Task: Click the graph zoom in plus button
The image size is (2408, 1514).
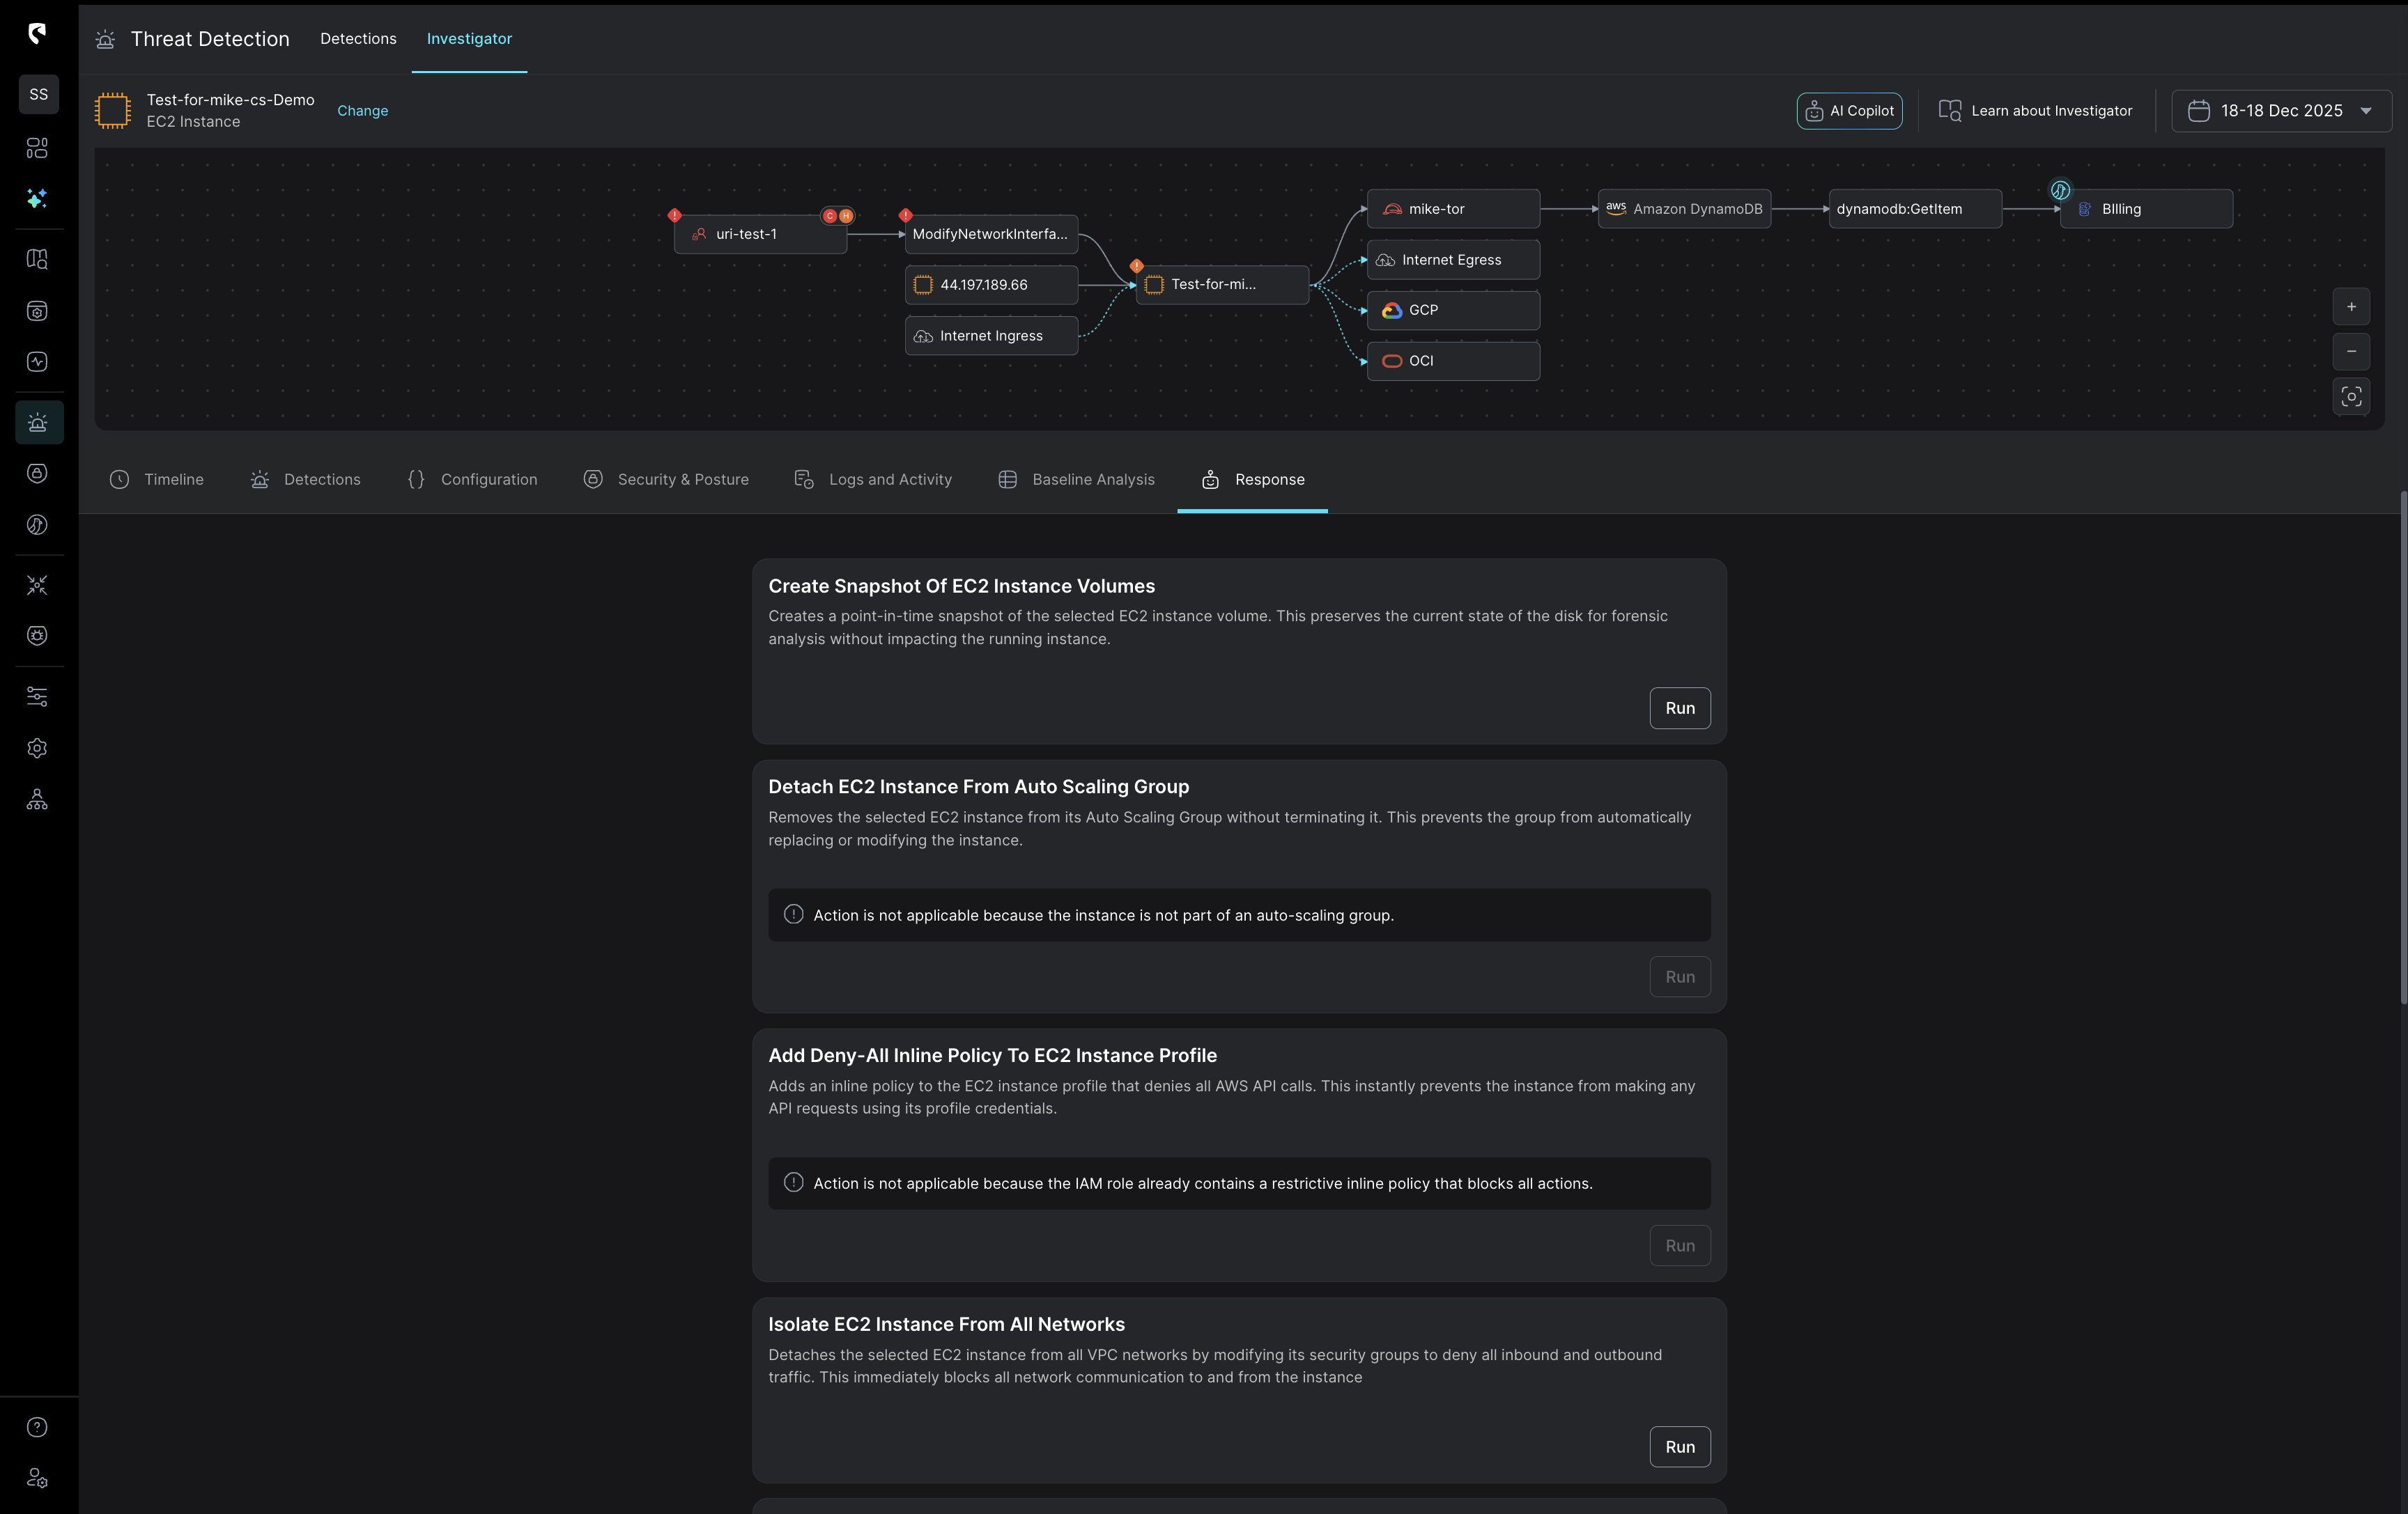Action: pyautogui.click(x=2351, y=307)
